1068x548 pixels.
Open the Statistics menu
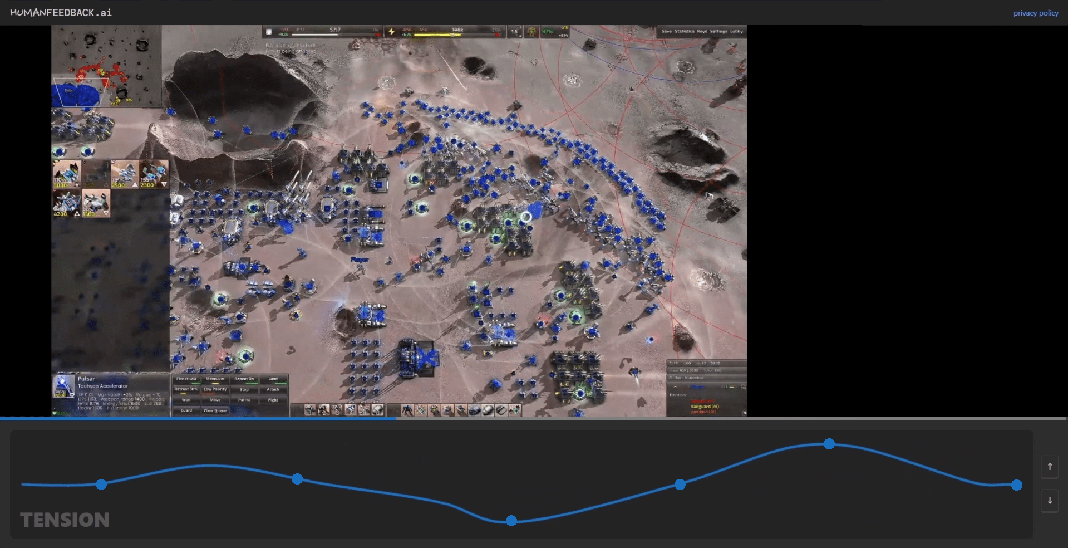684,31
